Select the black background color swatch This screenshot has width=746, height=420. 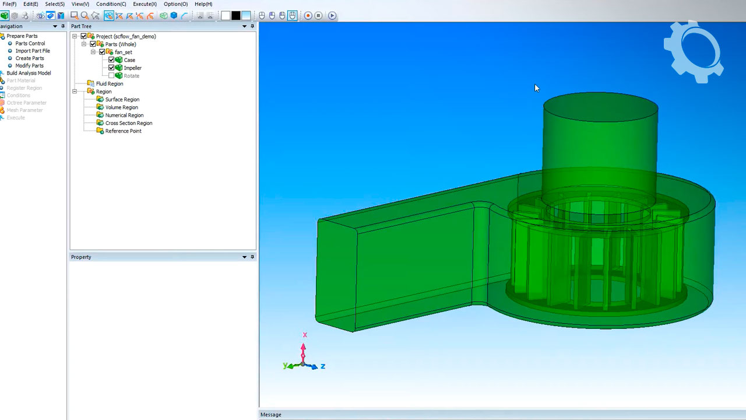(x=236, y=16)
